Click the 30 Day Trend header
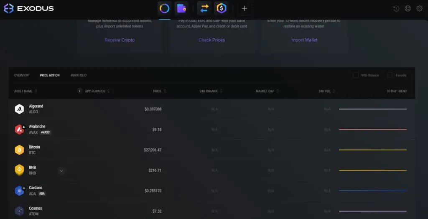Screen dimensions: 428x219 396,91
